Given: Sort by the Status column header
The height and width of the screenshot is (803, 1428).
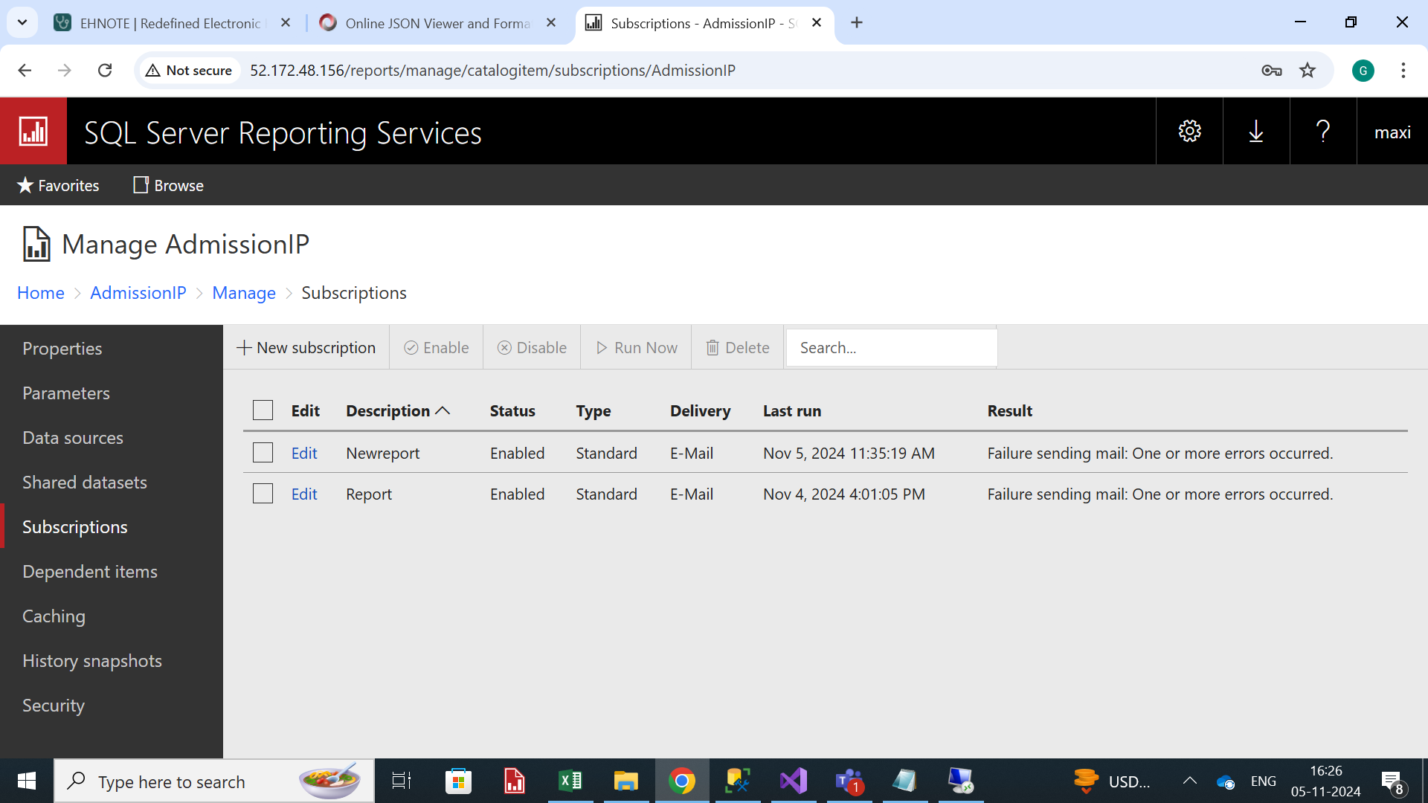Looking at the screenshot, I should 512,410.
